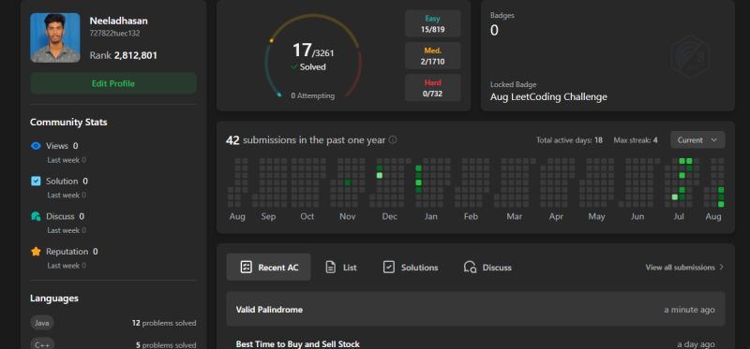This screenshot has width=750, height=349.
Task: Click the List tab document icon
Action: pos(331,268)
